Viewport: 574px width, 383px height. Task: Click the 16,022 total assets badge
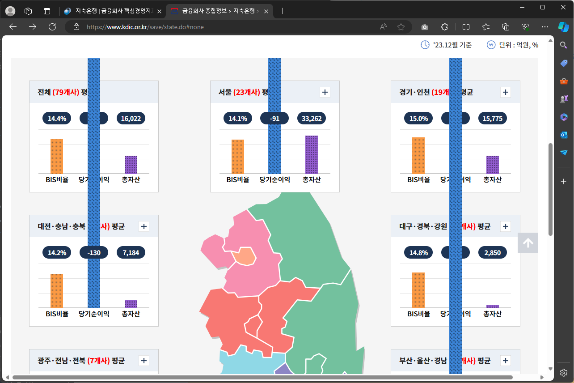pyautogui.click(x=131, y=119)
